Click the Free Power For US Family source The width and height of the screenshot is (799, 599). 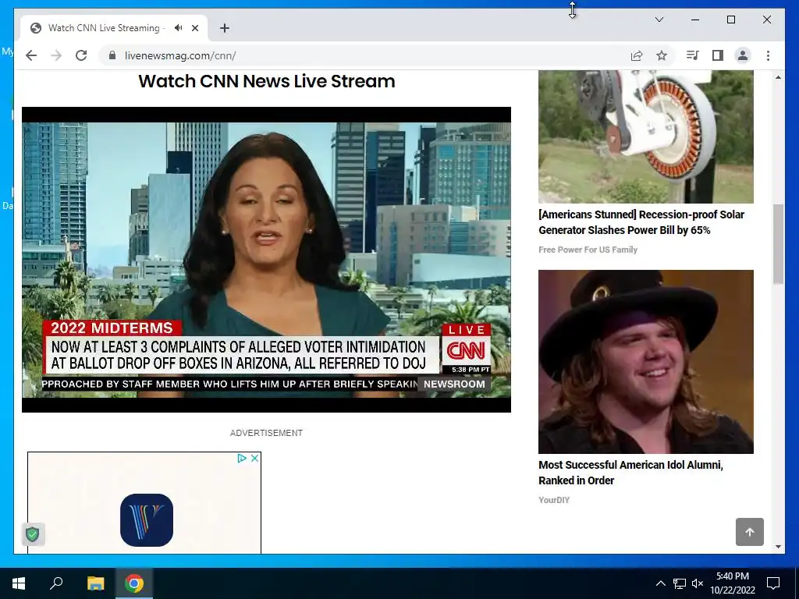click(588, 250)
